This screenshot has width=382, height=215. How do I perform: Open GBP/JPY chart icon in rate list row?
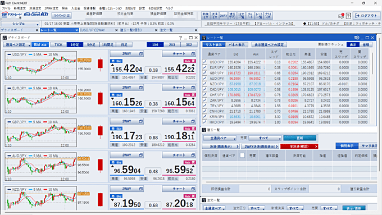tap(204, 73)
